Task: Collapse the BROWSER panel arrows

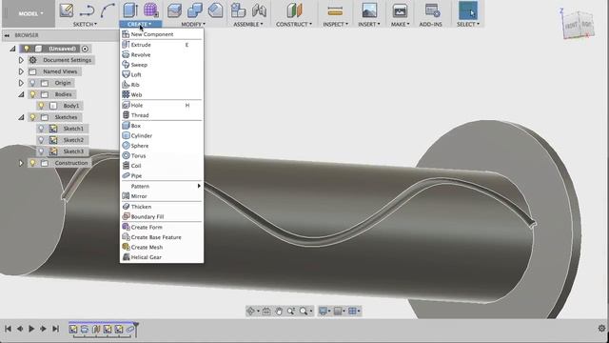Action: pyautogui.click(x=7, y=35)
